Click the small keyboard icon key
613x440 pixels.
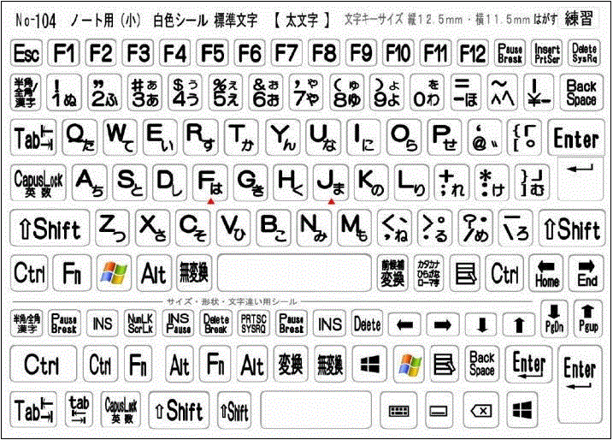point(398,411)
